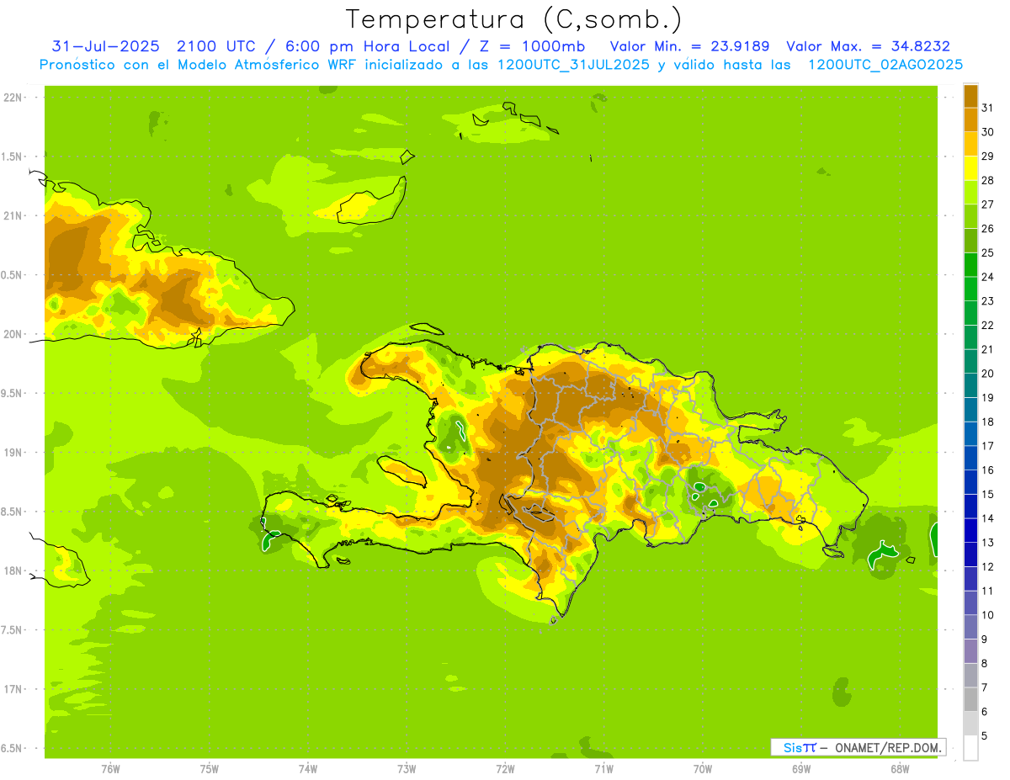Click the "76W" longitude label

tap(110, 768)
